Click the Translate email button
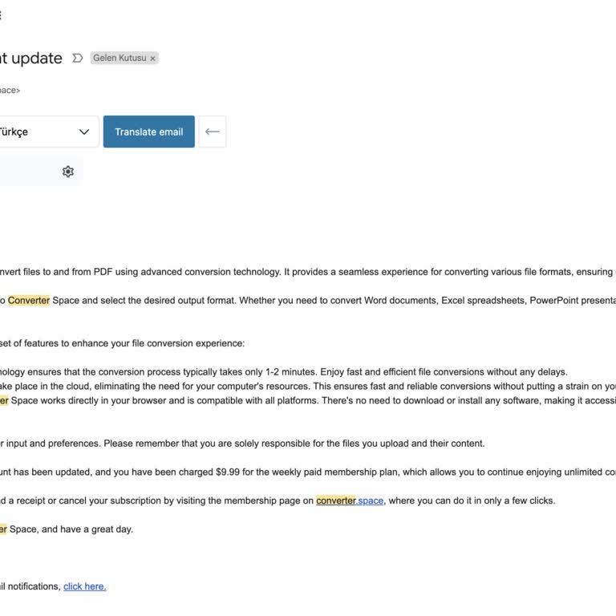Screen dimensions: 616x616 (x=149, y=132)
